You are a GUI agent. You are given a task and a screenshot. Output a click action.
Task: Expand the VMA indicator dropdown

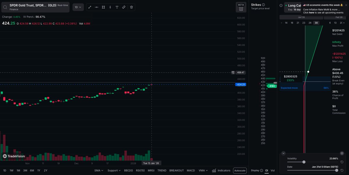pos(203,171)
